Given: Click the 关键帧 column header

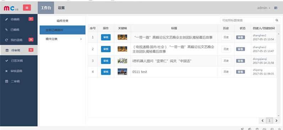Looking at the screenshot, I should coord(122,28).
